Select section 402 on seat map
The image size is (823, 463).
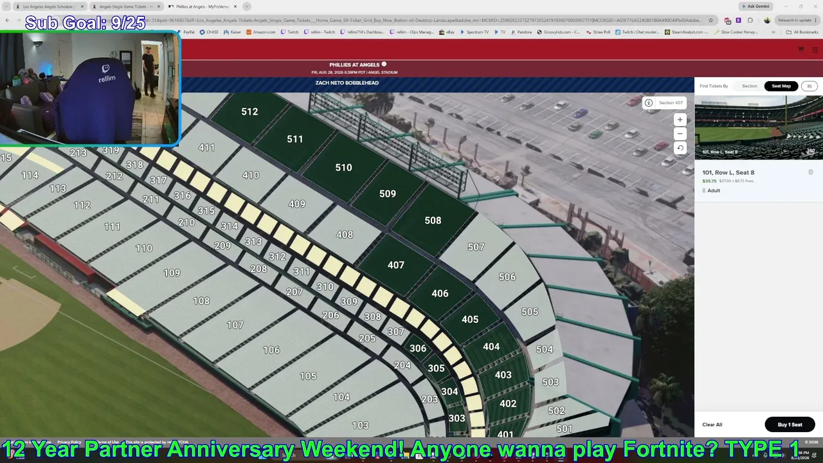tap(508, 404)
